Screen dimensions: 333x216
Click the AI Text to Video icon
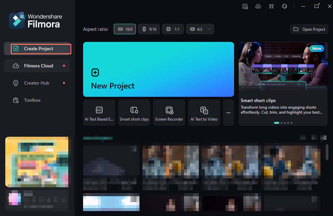click(x=204, y=110)
